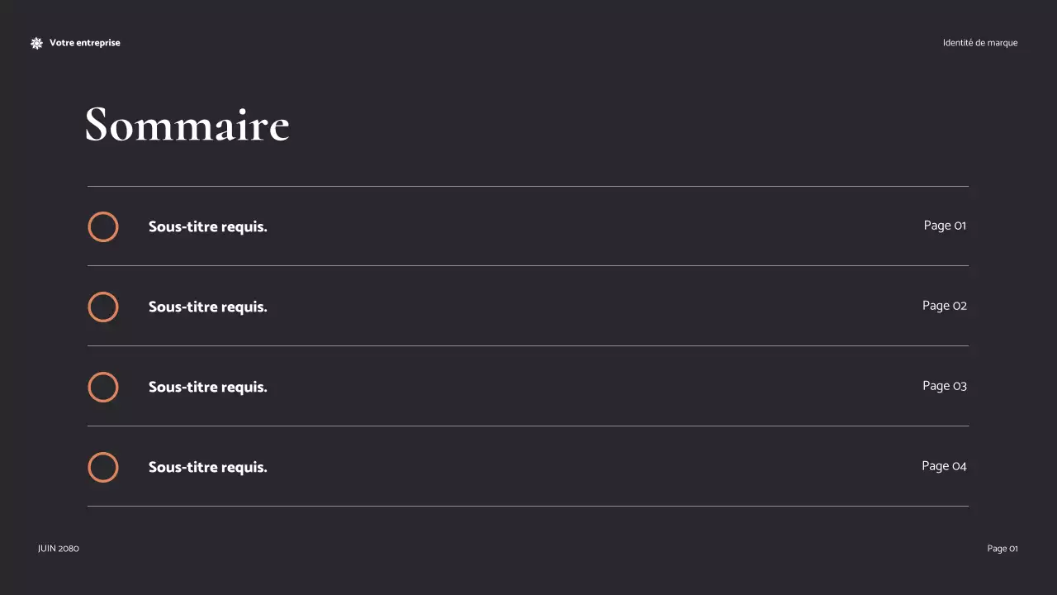The width and height of the screenshot is (1057, 595).
Task: Select the subtitle text in the Page 01 row
Action: tap(208, 227)
